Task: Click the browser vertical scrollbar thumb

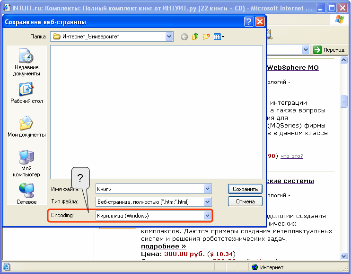Action: pos(343,101)
